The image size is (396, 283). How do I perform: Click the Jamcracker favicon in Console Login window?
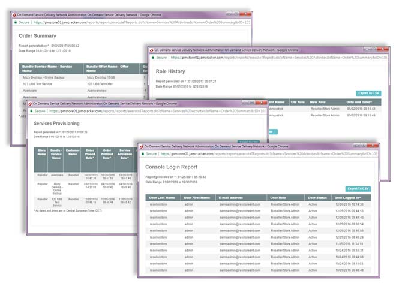[142, 146]
